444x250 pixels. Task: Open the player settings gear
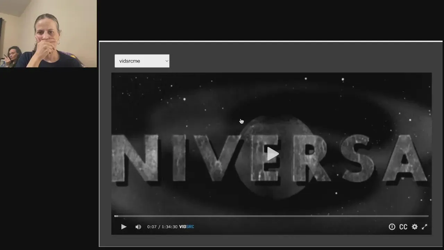pos(415,227)
